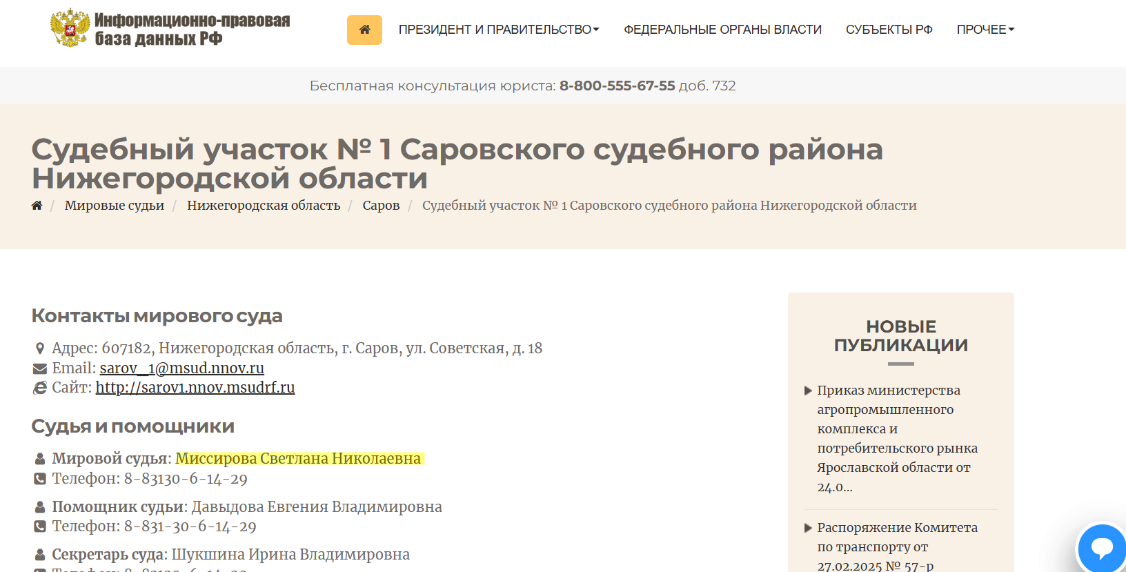Click the current page breadcrumb Судебный участок № 1
This screenshot has width=1126, height=572.
(x=669, y=206)
